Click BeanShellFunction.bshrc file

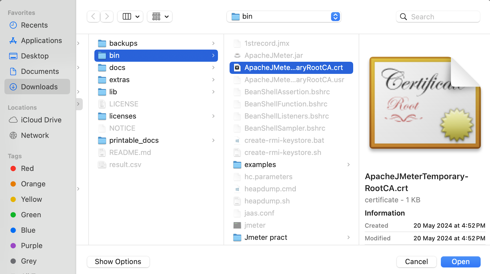point(291,104)
